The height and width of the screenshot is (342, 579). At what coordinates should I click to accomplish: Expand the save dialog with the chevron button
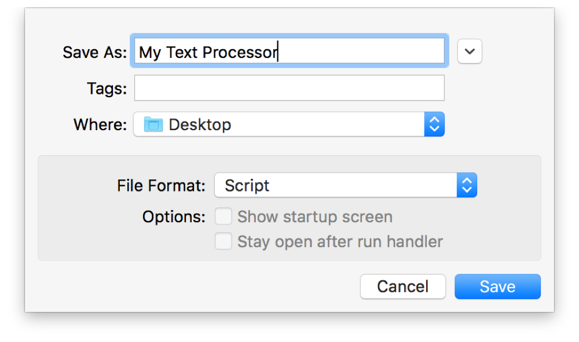coord(470,52)
